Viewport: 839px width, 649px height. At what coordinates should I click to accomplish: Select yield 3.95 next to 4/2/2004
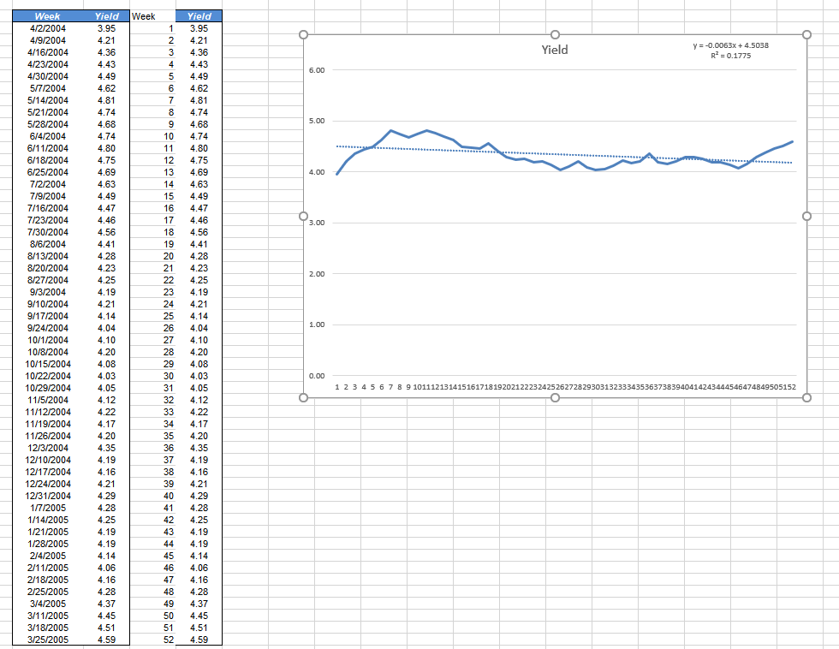click(x=106, y=28)
